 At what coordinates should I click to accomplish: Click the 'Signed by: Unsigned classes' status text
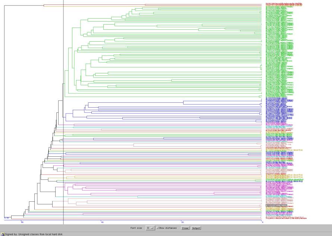pyautogui.click(x=34, y=234)
